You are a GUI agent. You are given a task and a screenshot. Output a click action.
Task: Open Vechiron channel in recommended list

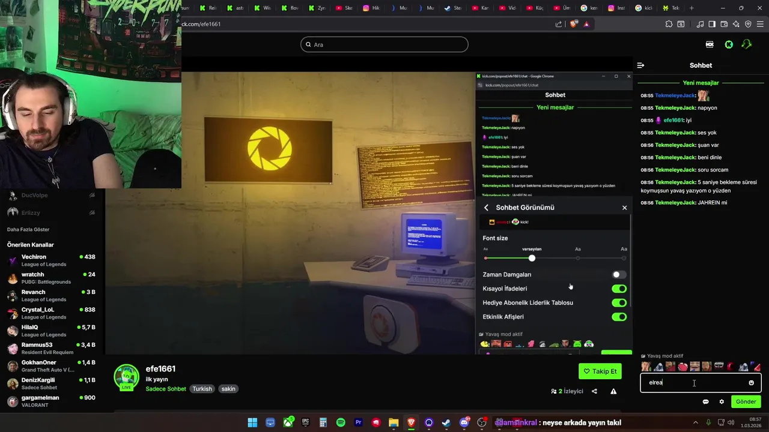click(52, 260)
